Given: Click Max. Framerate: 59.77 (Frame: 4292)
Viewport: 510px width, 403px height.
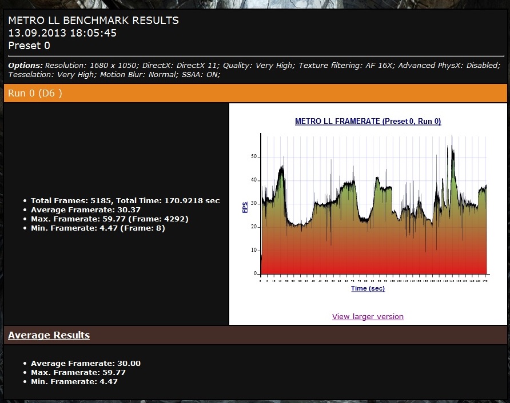Looking at the screenshot, I should coord(110,219).
